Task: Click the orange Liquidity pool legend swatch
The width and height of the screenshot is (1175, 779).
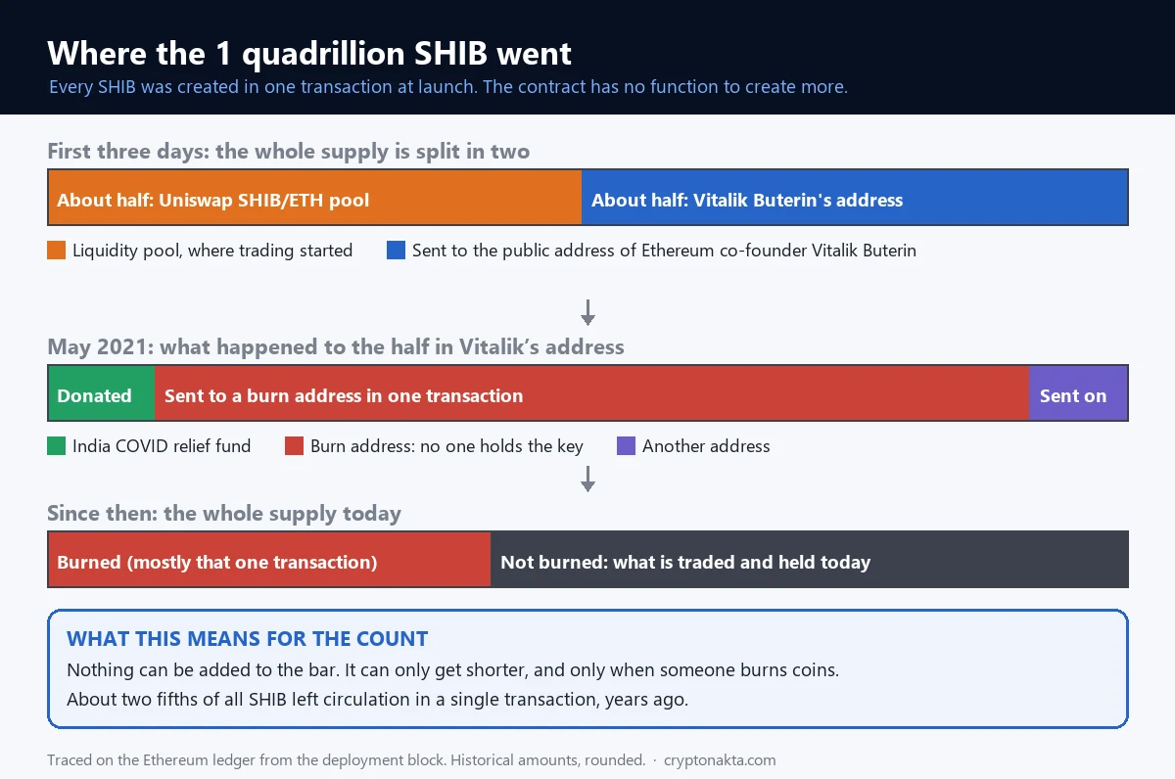Action: click(x=57, y=251)
